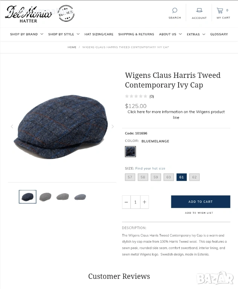The width and height of the screenshot is (238, 289).
Task: Open the My Cart icon
Action: (x=220, y=11)
